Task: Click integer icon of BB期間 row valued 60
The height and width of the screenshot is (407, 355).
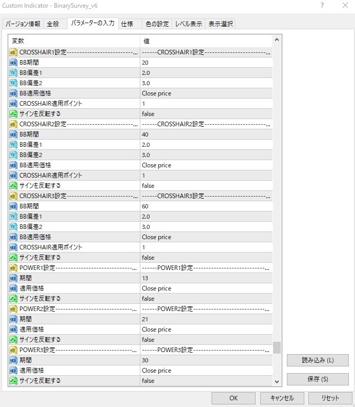Action: tap(13, 206)
